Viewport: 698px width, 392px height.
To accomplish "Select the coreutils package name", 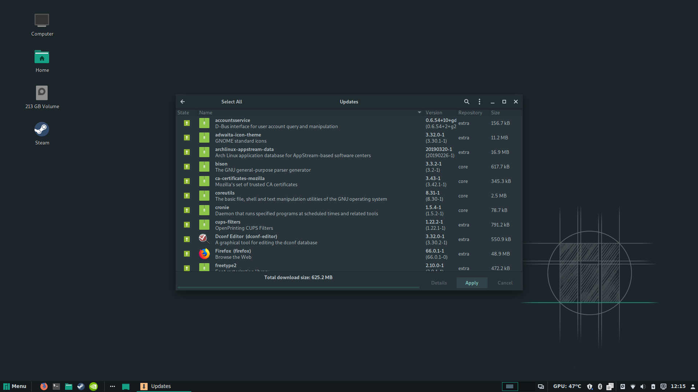I will tap(225, 193).
